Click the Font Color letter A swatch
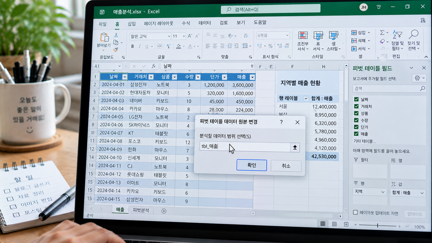 [190, 46]
